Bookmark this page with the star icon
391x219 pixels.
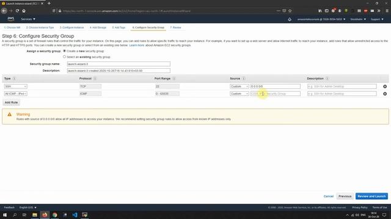(290, 11)
